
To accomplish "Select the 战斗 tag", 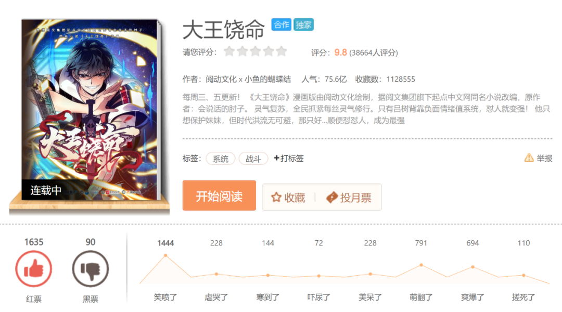I will pos(253,159).
